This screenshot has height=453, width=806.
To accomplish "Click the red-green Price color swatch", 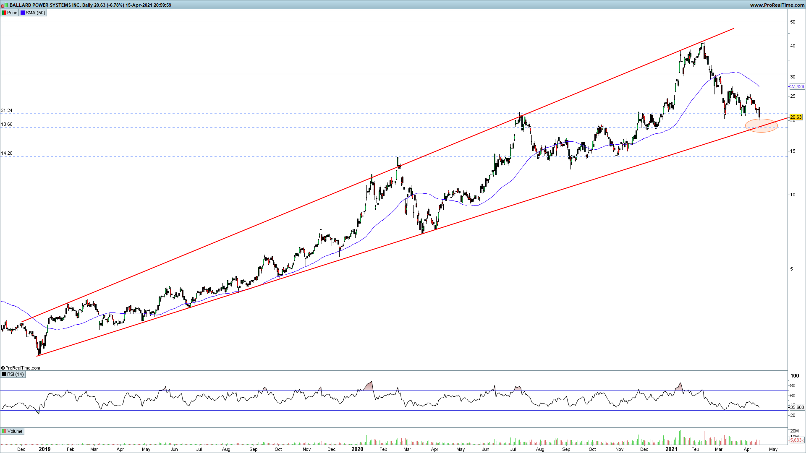I will pos(4,13).
